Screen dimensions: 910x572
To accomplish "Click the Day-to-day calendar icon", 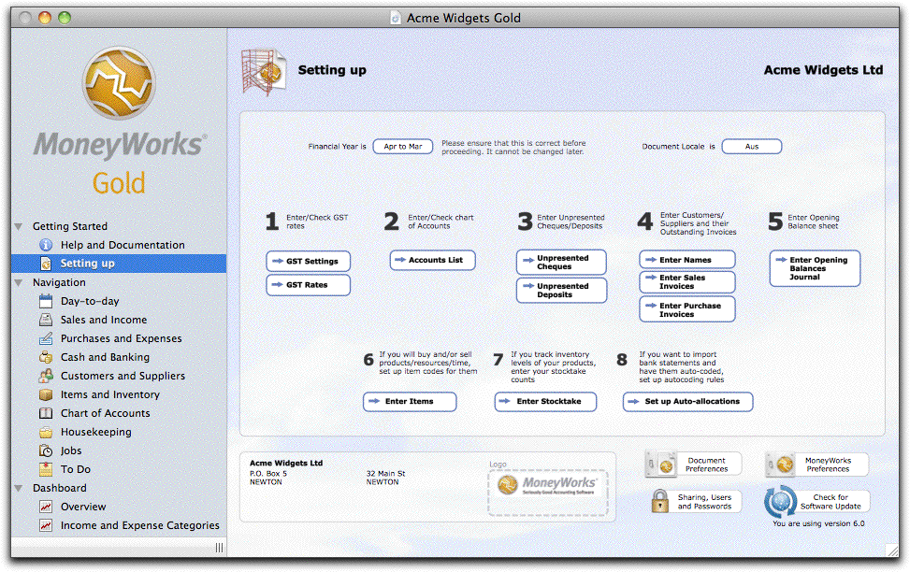I will click(46, 301).
